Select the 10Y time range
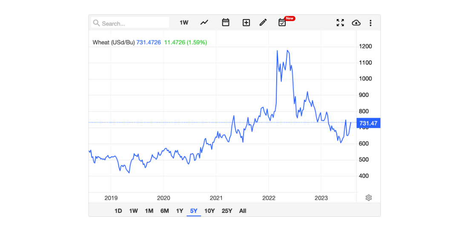464x238 pixels. click(x=209, y=211)
